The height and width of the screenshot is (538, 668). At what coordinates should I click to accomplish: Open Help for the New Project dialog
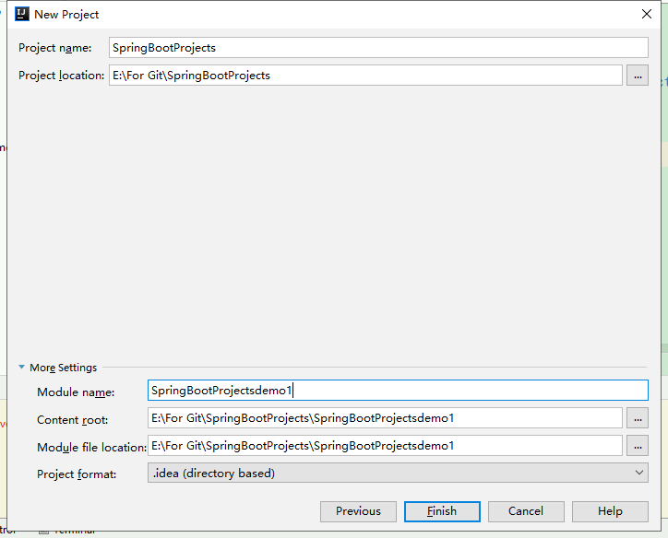coord(610,511)
